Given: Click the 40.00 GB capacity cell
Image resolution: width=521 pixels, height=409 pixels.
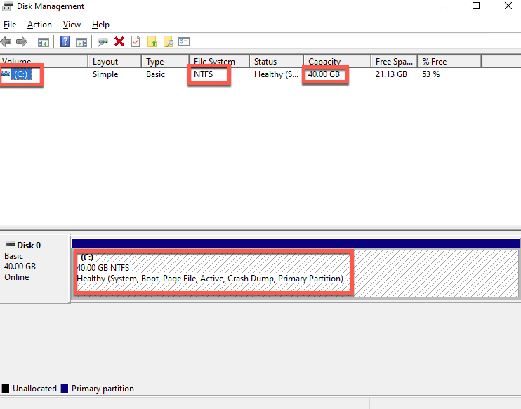Looking at the screenshot, I should (324, 74).
